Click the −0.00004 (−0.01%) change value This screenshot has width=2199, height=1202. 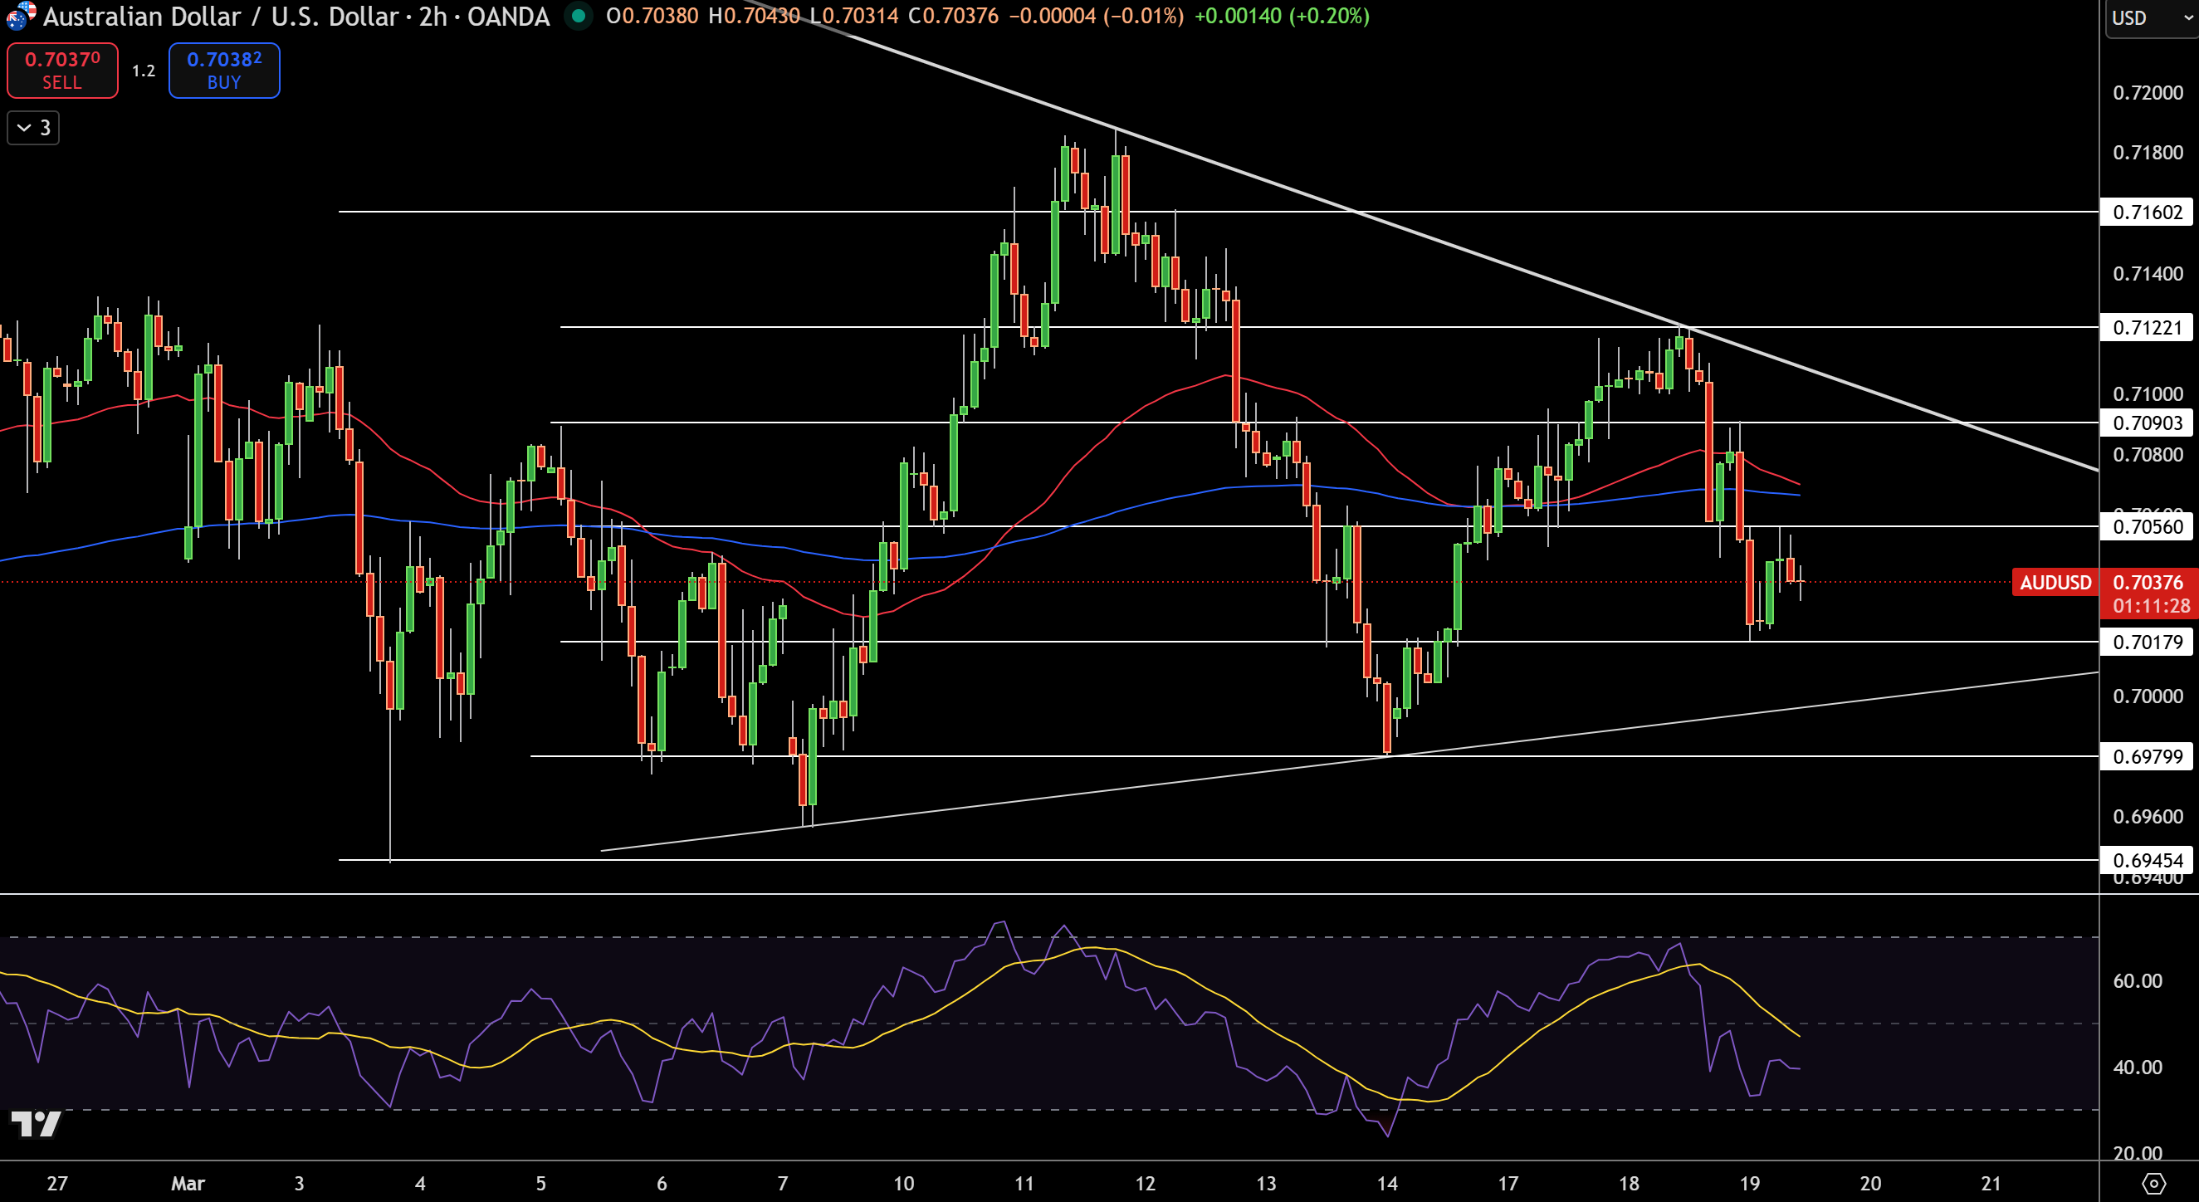1096,16
